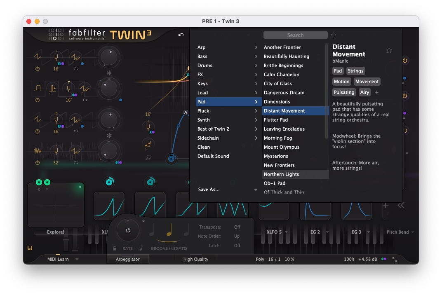The height and width of the screenshot is (295, 442).
Task: Favorite the Distant Movement preset star
Action: pyautogui.click(x=389, y=51)
